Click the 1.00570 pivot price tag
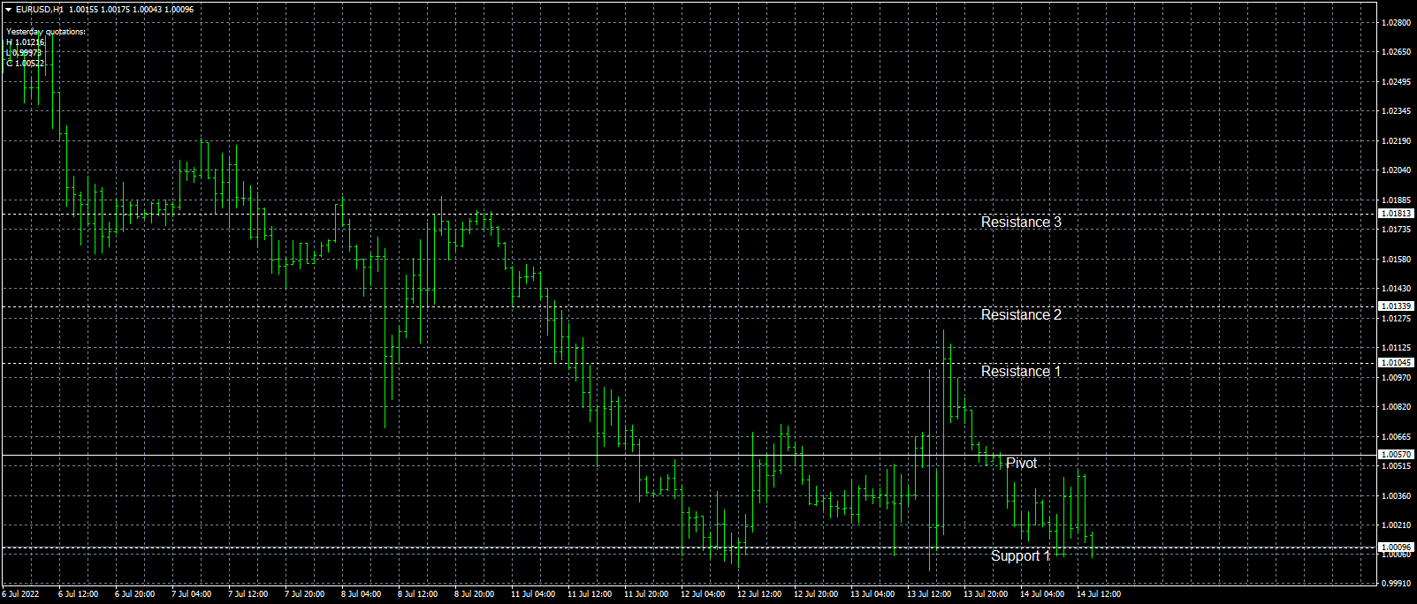 [1397, 455]
